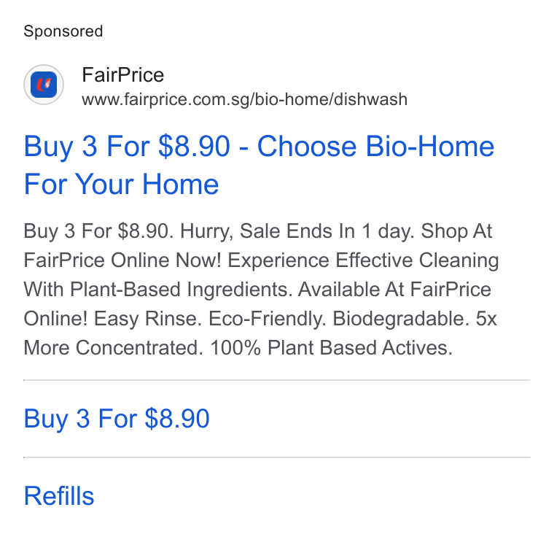The image size is (554, 534).
Task: Click 'With Plant-Based Ingredients' description line
Action: point(158,290)
